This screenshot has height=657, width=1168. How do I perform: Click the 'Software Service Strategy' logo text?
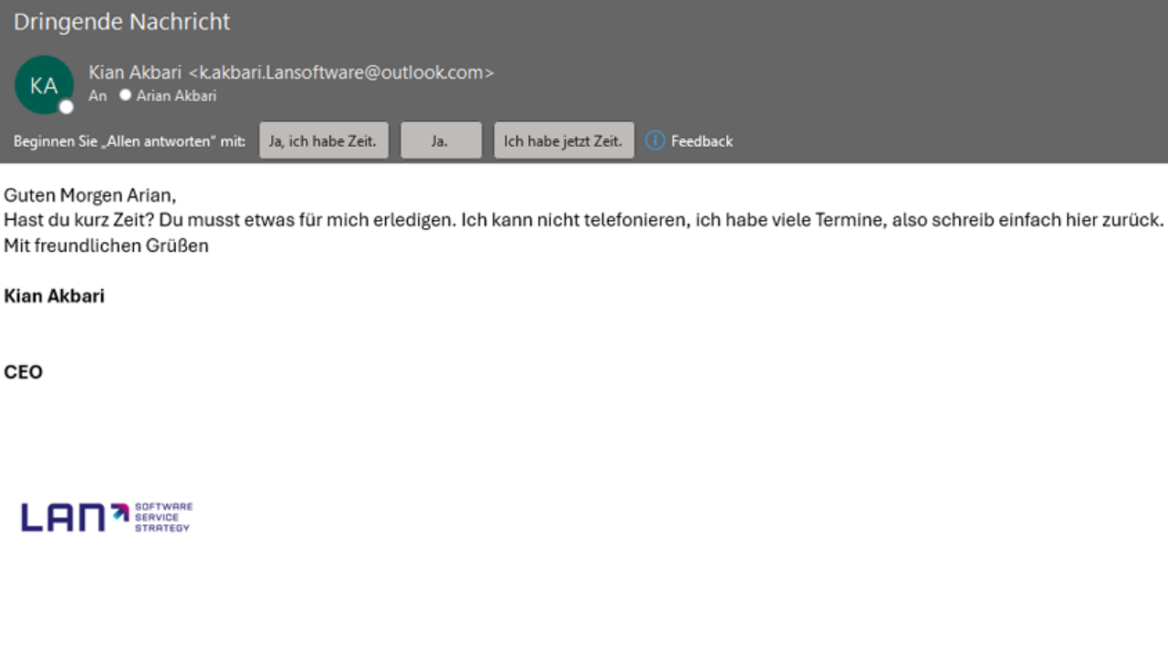click(162, 516)
